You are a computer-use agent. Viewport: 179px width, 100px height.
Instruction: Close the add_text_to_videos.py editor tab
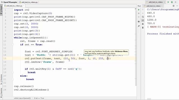[24, 6]
